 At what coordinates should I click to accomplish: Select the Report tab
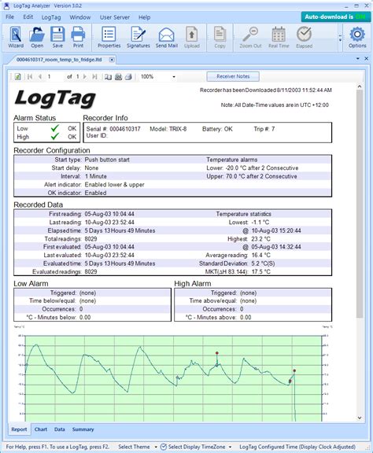coord(19,429)
